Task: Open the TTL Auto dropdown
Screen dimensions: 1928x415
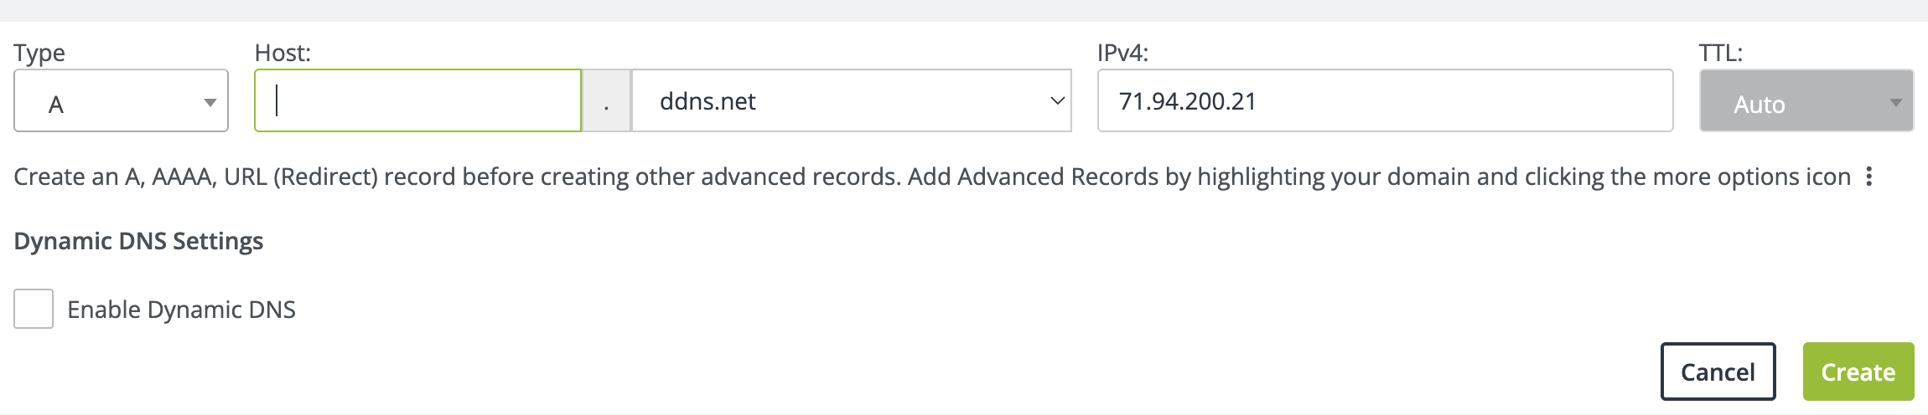Action: 1806,101
